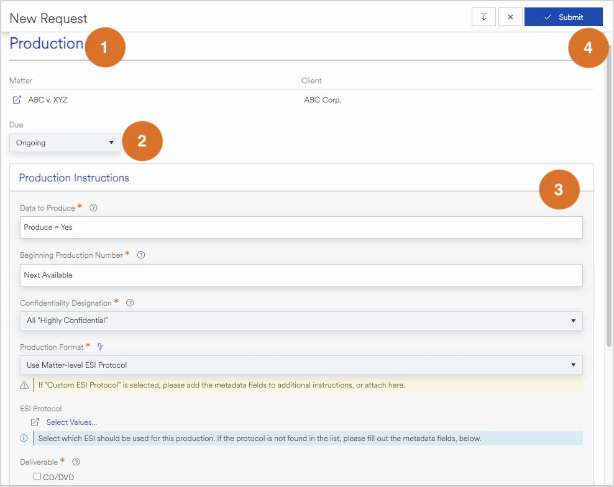Click the warning icon for Custom ESI Protocol

[24, 385]
